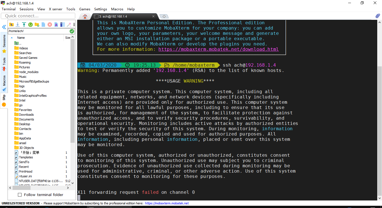Click the paperclip attach icon

[x=378, y=16]
